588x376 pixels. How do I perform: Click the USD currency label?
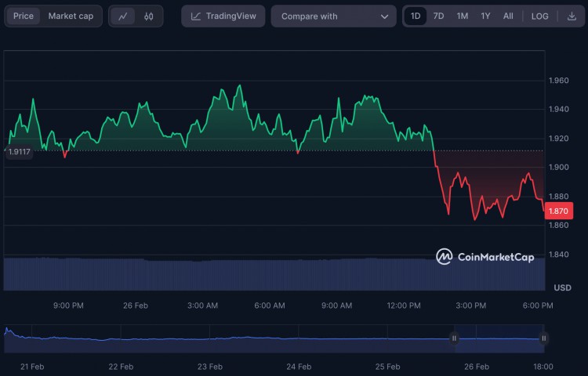[562, 287]
